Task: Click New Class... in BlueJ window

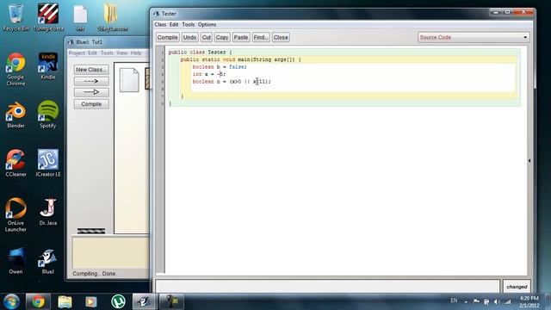Action: point(91,70)
